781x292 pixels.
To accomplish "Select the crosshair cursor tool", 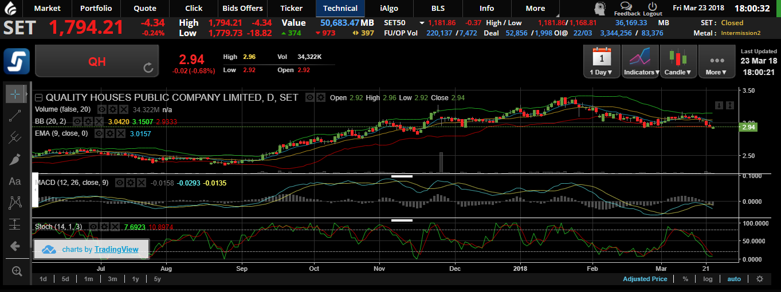I will tap(15, 93).
